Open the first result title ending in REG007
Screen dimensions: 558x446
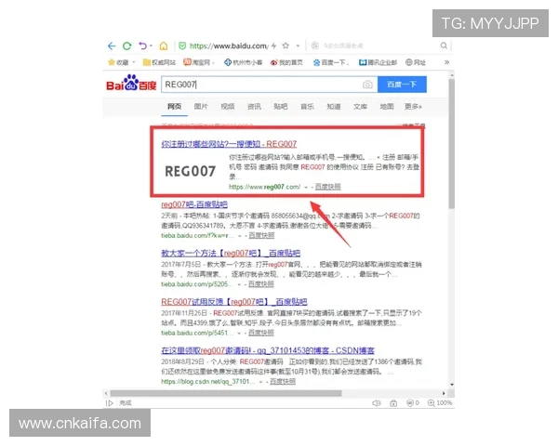[x=229, y=144]
